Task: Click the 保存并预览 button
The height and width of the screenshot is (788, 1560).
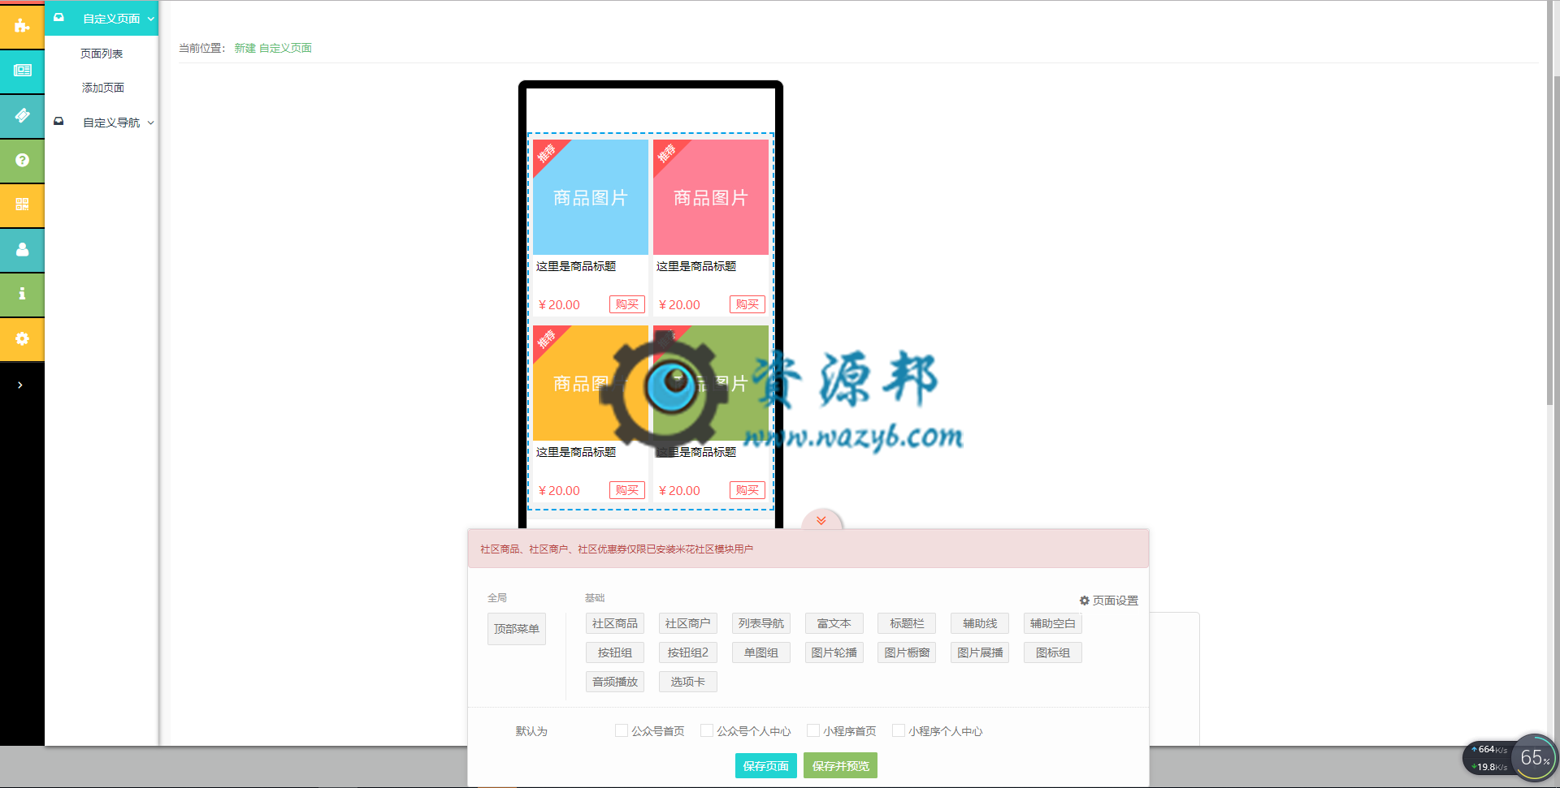Action: pyautogui.click(x=840, y=765)
